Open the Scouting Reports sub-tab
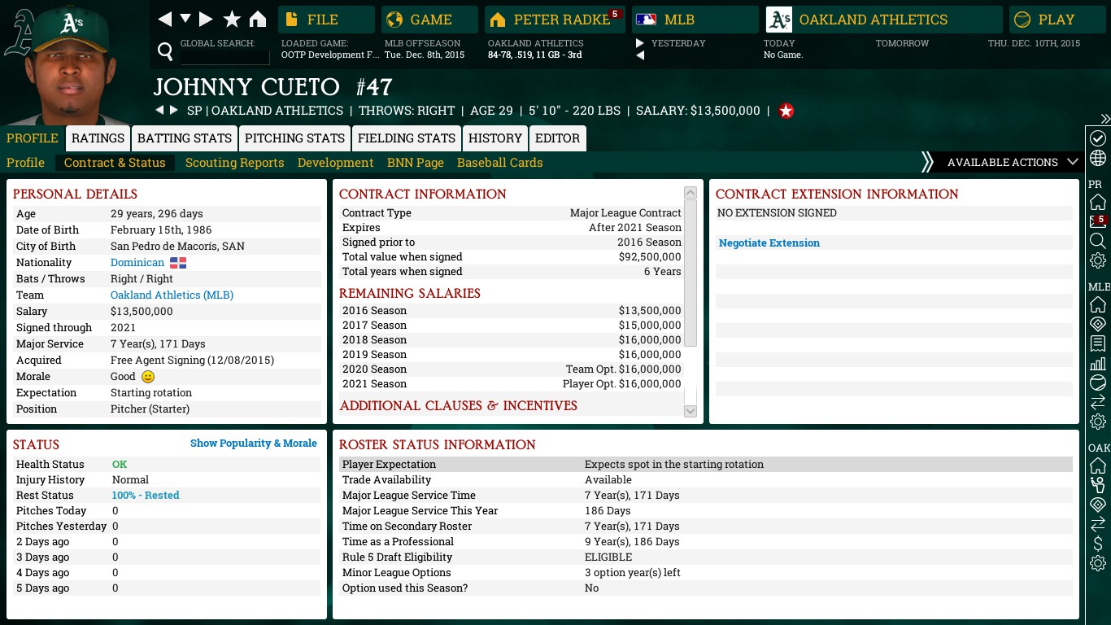Image resolution: width=1111 pixels, height=625 pixels. pos(235,163)
